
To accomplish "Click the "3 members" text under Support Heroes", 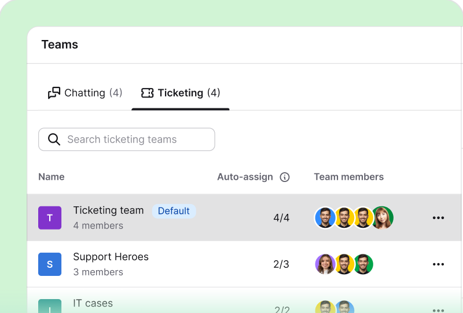I will tap(98, 272).
